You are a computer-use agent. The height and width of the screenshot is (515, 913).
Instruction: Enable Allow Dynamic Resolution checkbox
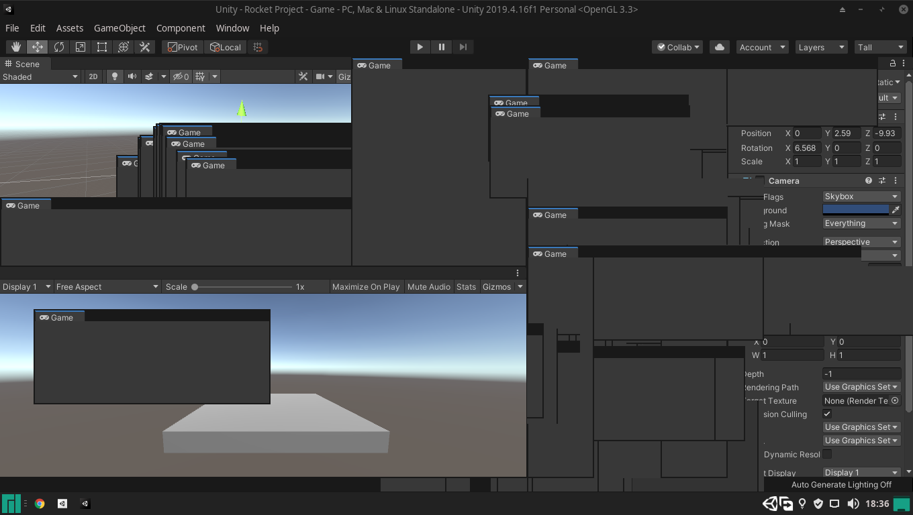click(827, 454)
